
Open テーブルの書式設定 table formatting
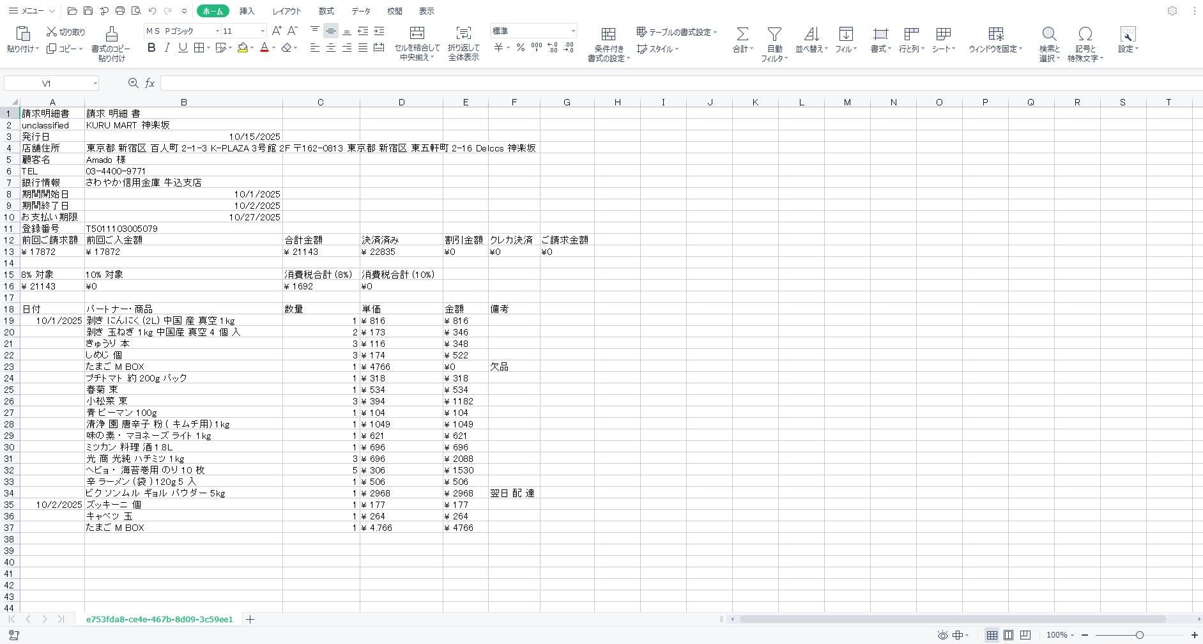point(677,32)
